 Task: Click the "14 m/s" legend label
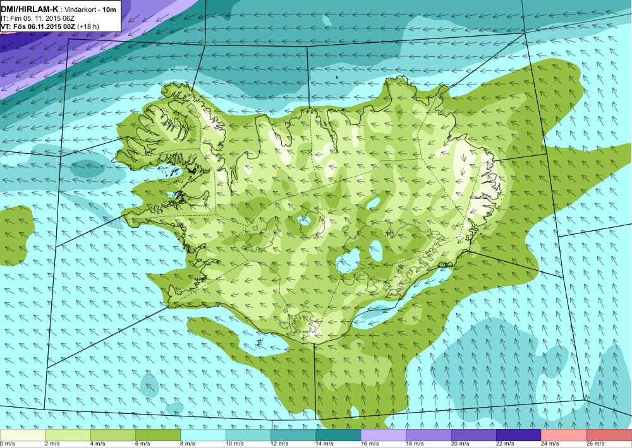tap(325, 444)
